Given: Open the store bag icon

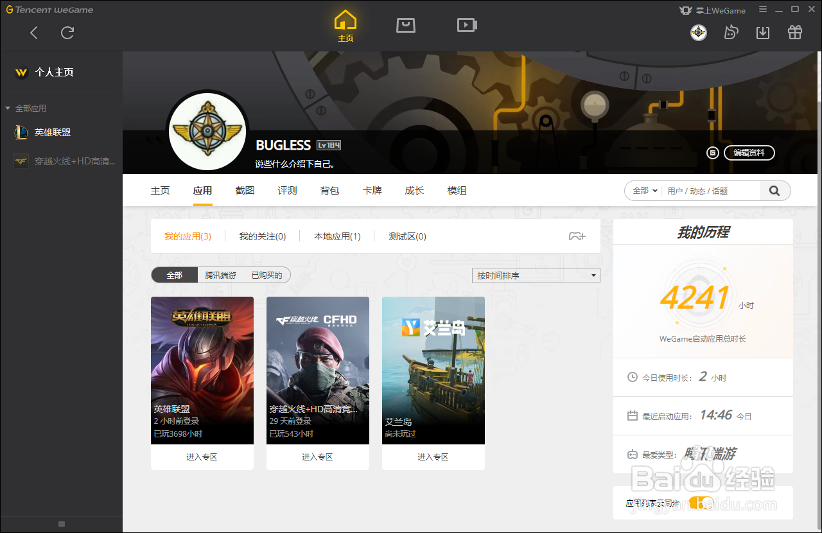Looking at the screenshot, I should point(406,25).
